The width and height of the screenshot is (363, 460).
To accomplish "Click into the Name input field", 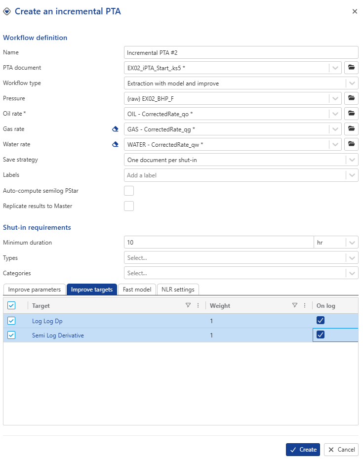I will pyautogui.click(x=241, y=52).
